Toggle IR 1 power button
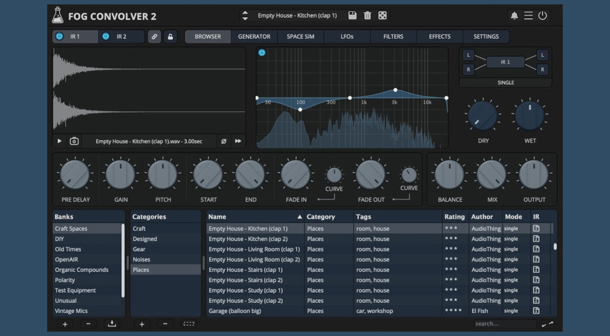 coord(59,36)
